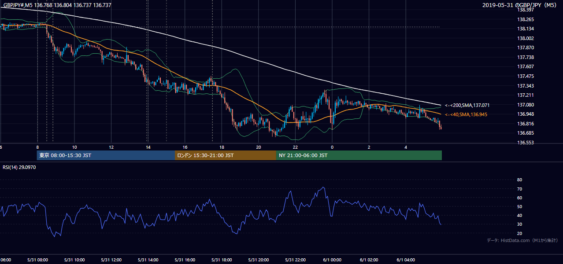Screen dimensions: 563x264
Task: Select the 6/1 02:00 time label
Action: coord(370,260)
